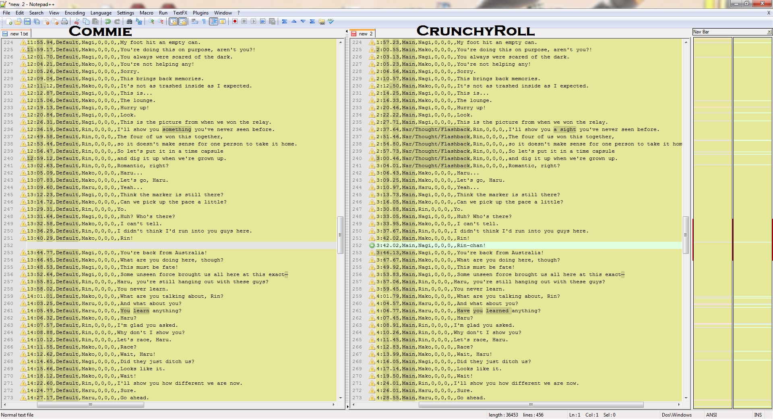Image resolution: width=773 pixels, height=419 pixels.
Task: Switch to the new 1.txt tab
Action: coord(16,34)
